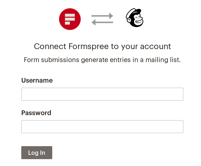Image resolution: width=201 pixels, height=166 pixels.
Task: Click the white bars inside Formspree logo
Action: [70, 19]
